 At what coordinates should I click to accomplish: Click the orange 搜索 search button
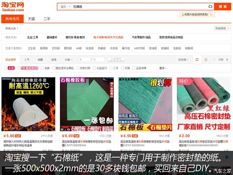coord(222,6)
